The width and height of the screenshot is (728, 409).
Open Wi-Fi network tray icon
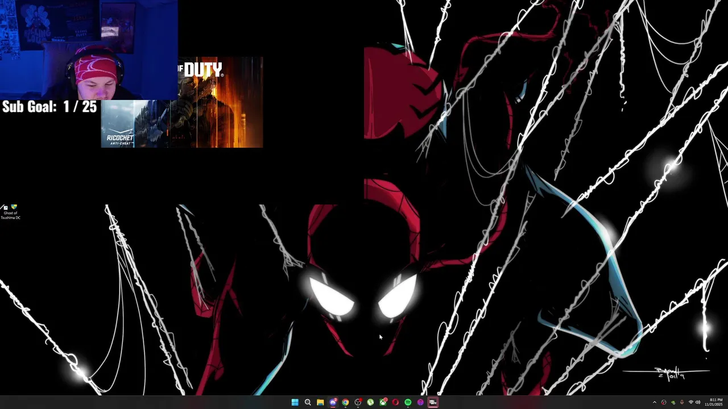click(691, 402)
